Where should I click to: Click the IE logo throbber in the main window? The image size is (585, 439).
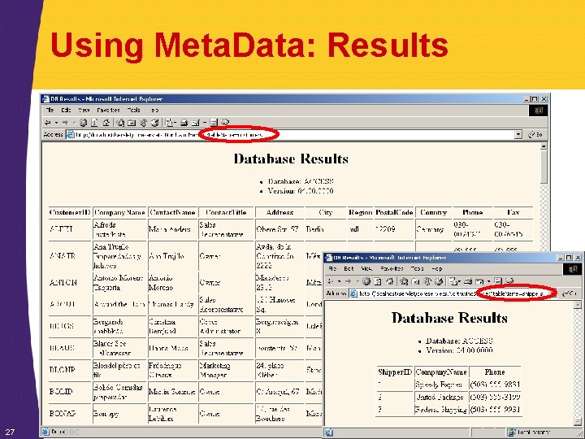538,111
